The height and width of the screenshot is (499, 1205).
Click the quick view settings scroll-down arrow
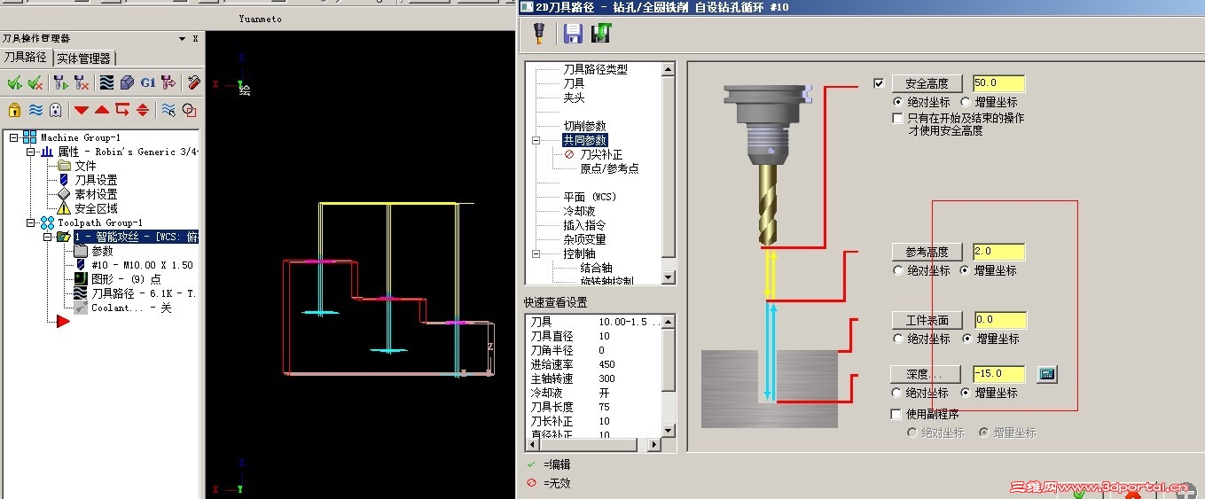click(669, 431)
